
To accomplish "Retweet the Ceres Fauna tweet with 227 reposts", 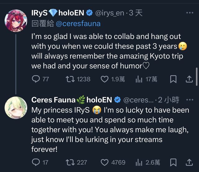I will pyautogui.click(x=70, y=162).
